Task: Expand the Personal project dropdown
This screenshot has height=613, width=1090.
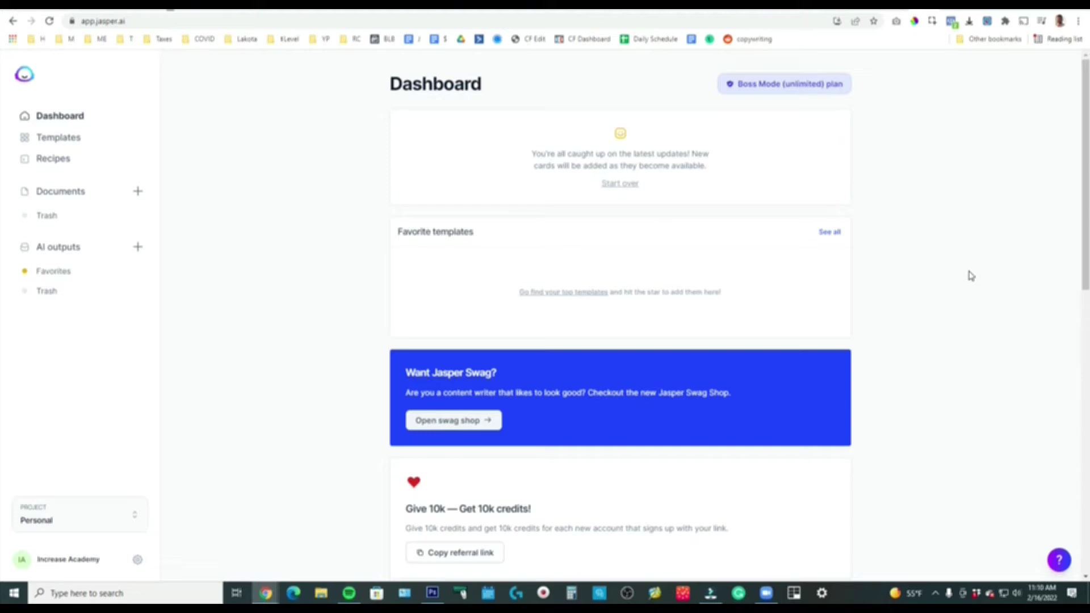Action: coord(79,514)
